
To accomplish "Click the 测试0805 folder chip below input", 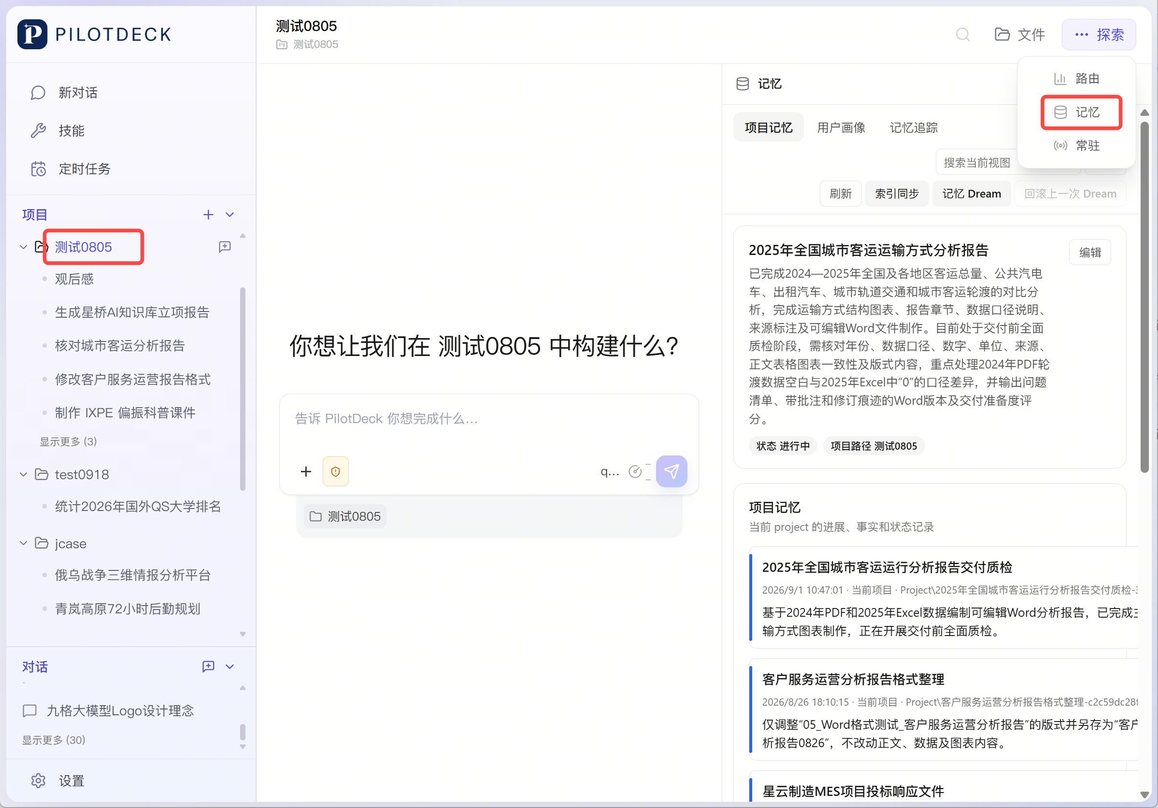I will [345, 516].
